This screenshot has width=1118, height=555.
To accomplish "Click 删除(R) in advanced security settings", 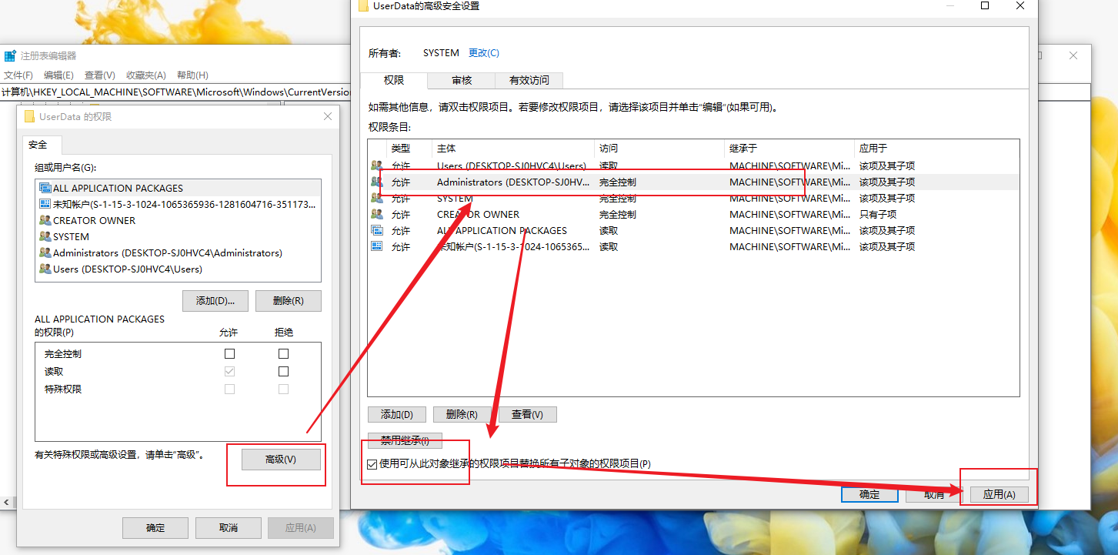I will (x=462, y=414).
